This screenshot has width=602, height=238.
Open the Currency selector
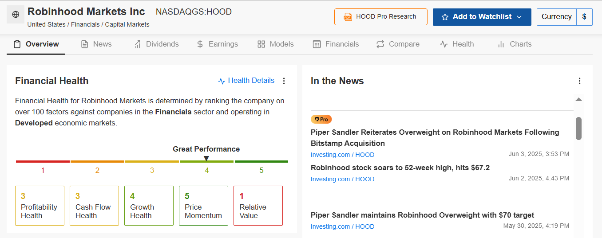pos(557,17)
